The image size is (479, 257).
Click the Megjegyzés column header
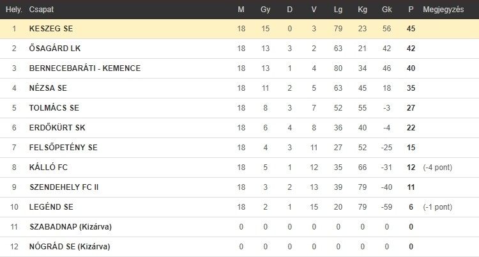[x=443, y=10]
